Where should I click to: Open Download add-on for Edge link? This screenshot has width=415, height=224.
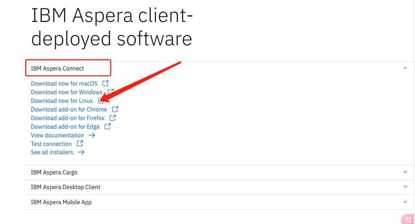pos(65,127)
